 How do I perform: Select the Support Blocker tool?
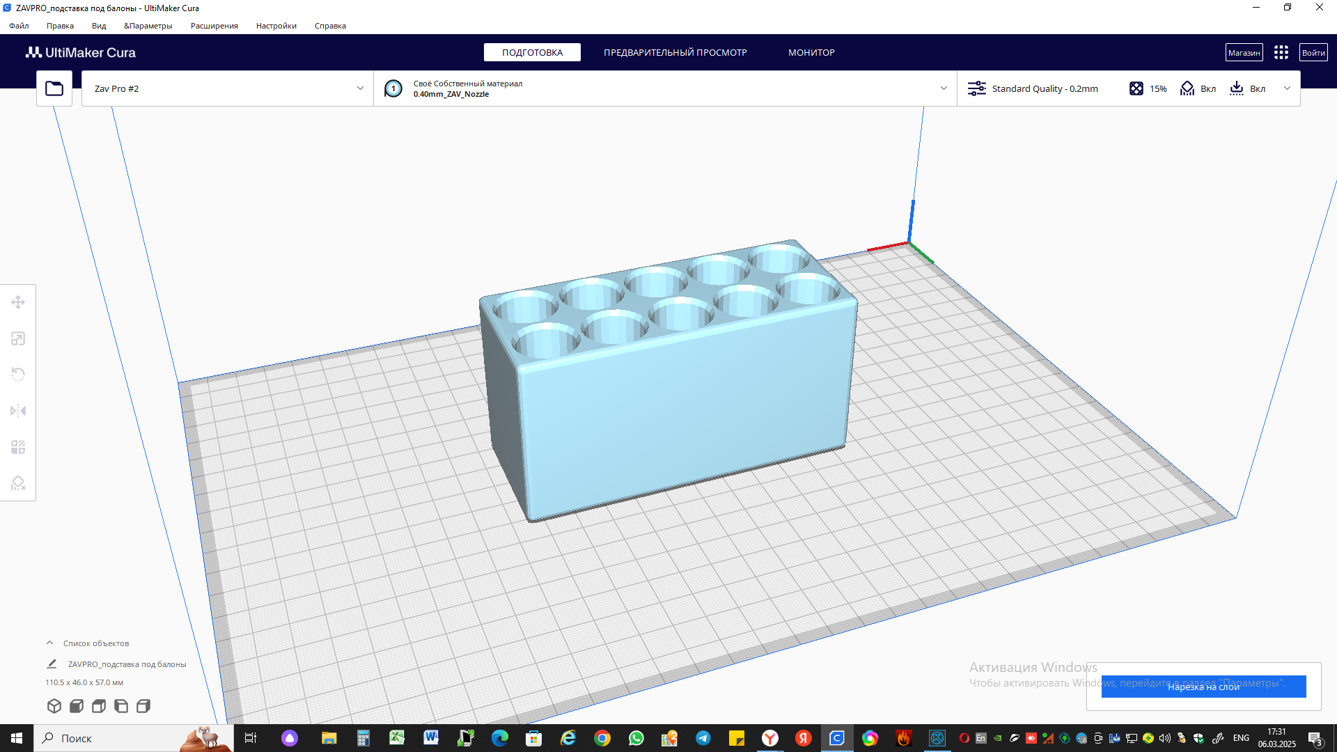[x=18, y=483]
